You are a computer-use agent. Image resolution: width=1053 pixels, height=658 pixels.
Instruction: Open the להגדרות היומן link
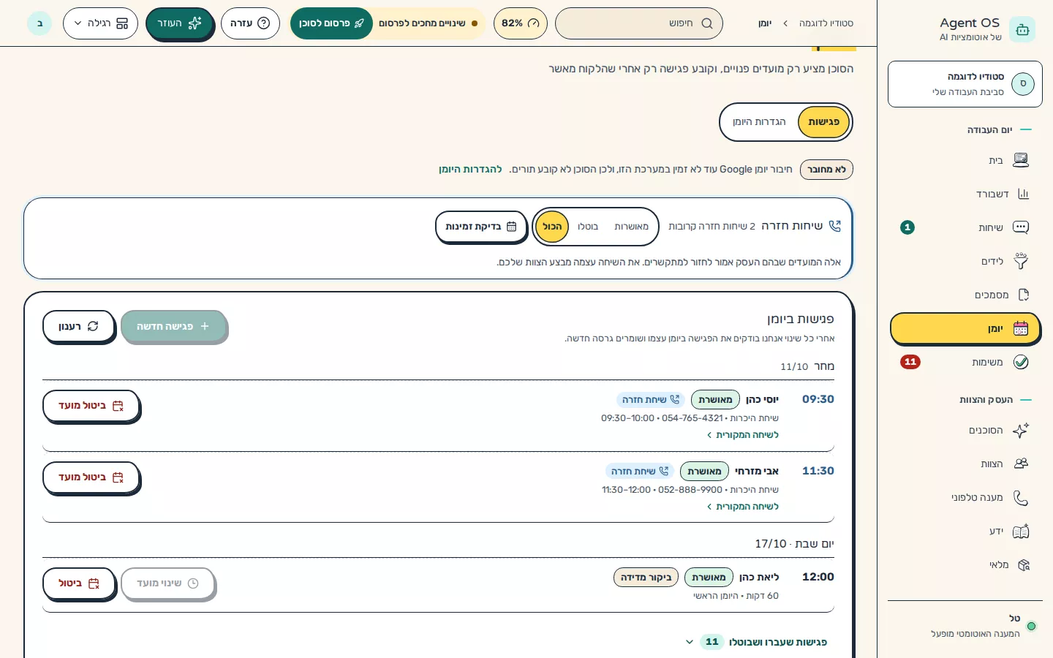point(470,170)
